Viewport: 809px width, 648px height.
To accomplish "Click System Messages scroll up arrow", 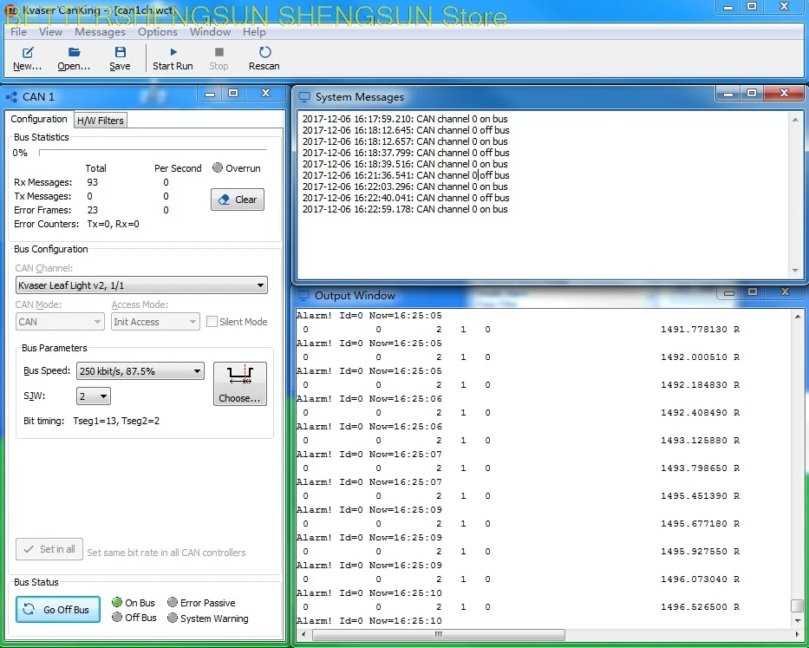I will [x=795, y=120].
